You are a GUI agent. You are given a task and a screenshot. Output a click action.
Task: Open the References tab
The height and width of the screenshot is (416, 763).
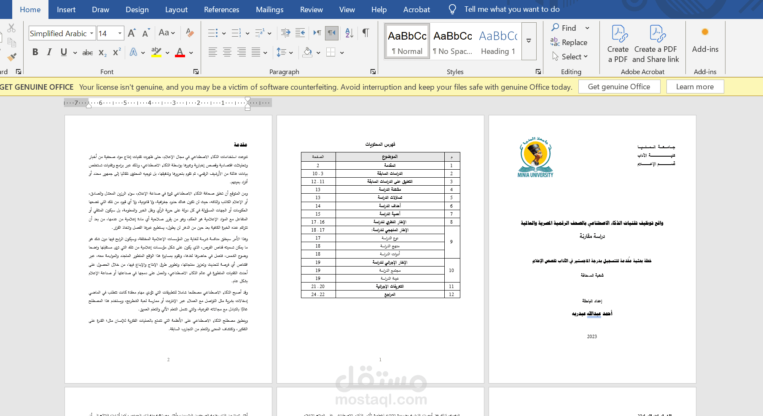coord(221,9)
